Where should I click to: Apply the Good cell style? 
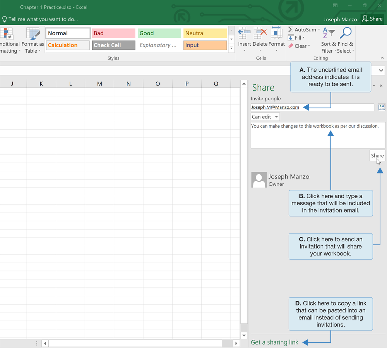(159, 33)
